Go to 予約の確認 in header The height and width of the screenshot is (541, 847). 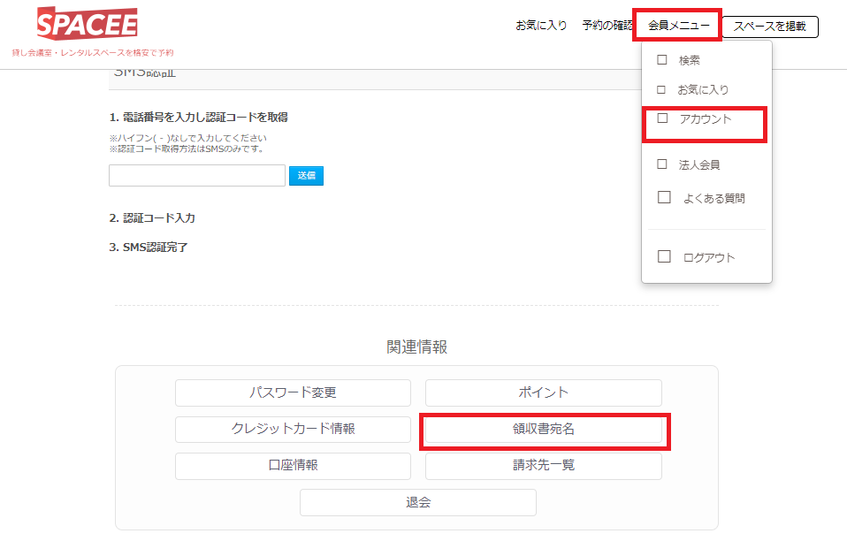[x=607, y=26]
